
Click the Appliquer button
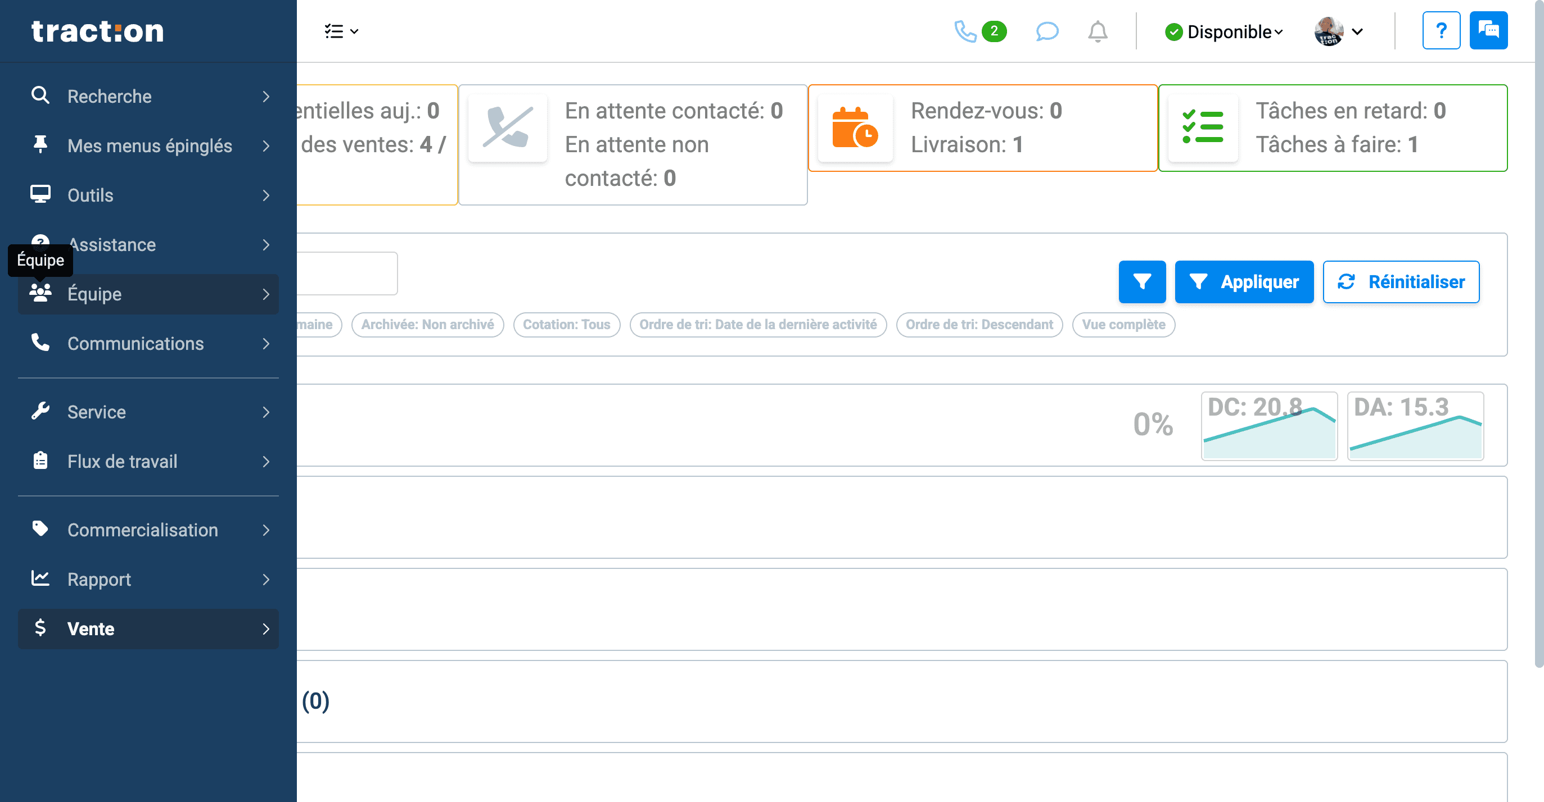1244,281
